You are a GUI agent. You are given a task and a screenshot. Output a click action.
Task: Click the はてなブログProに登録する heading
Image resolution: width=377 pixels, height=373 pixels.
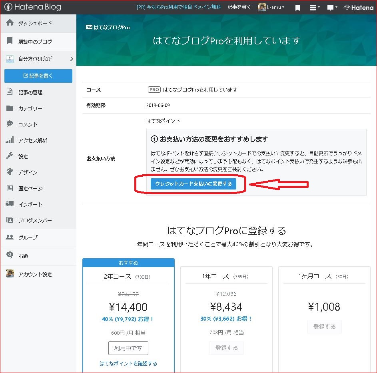pos(226,230)
